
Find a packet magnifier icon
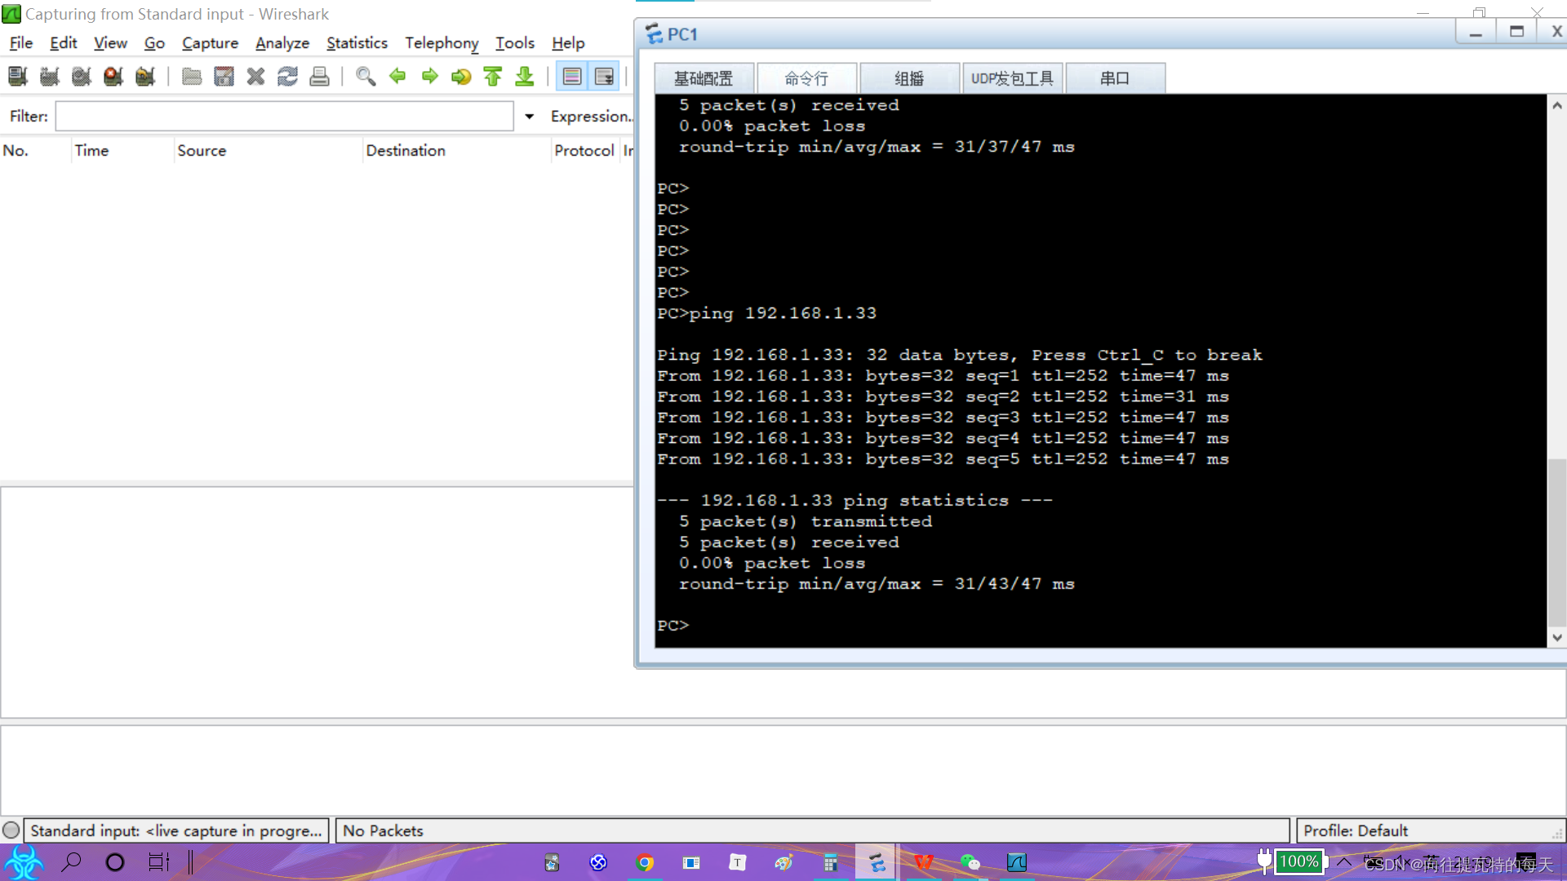pos(366,77)
